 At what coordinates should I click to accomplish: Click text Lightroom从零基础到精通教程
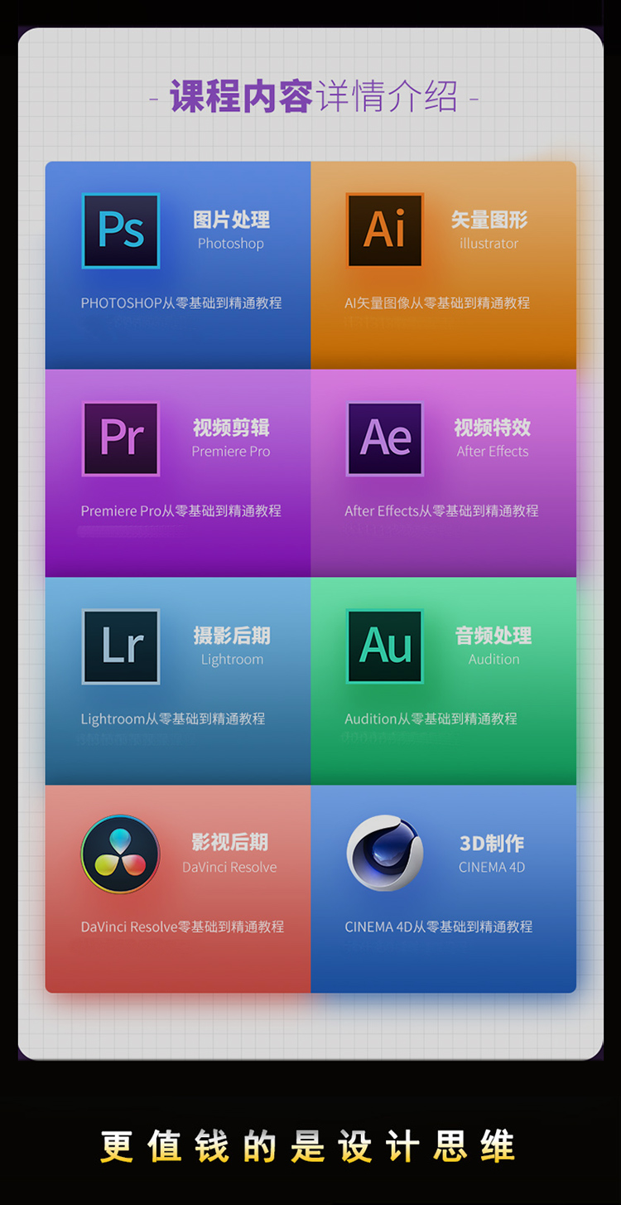coord(173,719)
